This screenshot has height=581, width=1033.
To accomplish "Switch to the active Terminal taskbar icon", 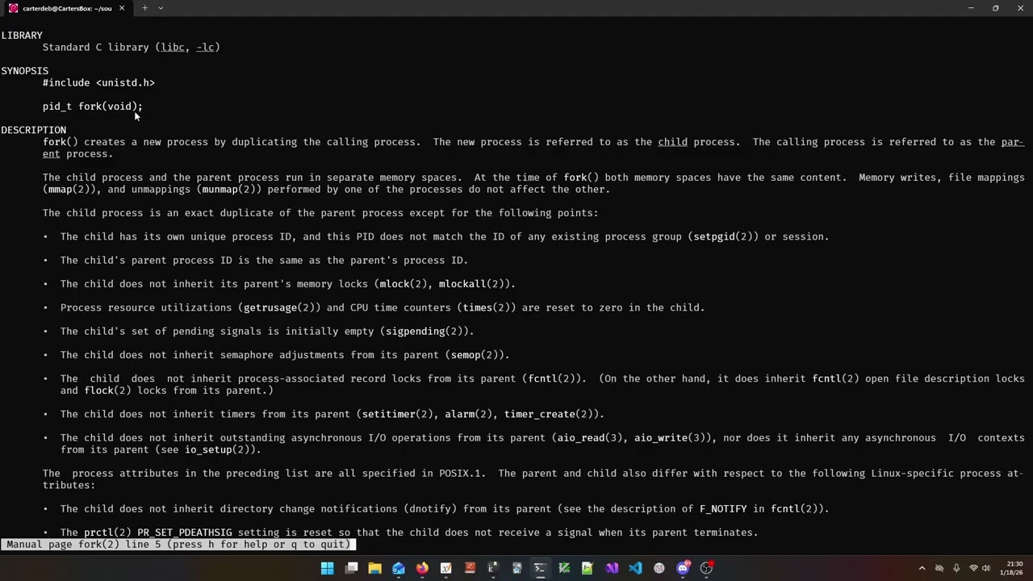I will coord(540,568).
